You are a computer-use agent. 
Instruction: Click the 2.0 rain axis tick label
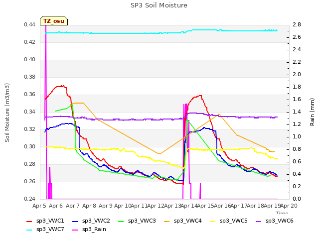(x=297, y=74)
